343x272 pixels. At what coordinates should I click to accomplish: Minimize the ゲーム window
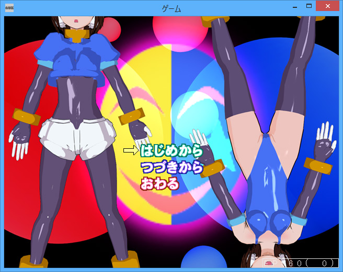pos(295,6)
